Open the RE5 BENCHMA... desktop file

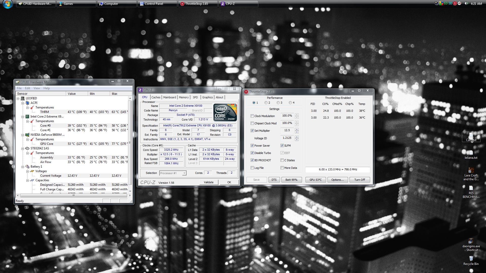point(471,192)
